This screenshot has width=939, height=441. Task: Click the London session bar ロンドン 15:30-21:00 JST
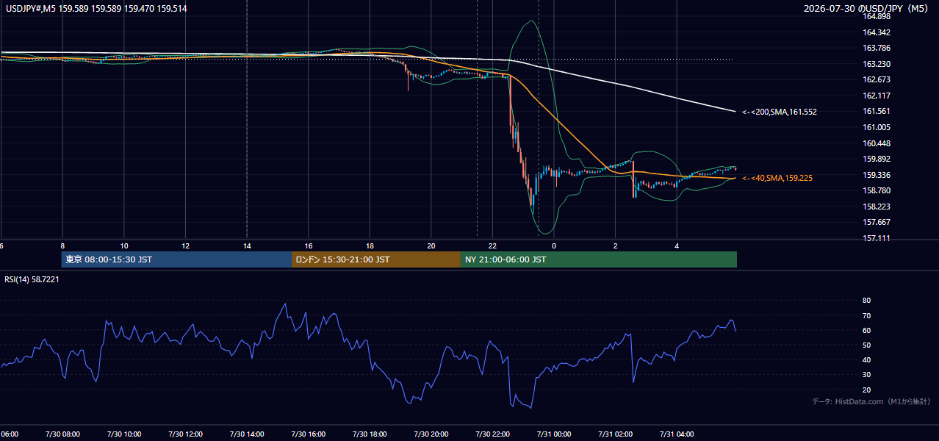coord(376,259)
